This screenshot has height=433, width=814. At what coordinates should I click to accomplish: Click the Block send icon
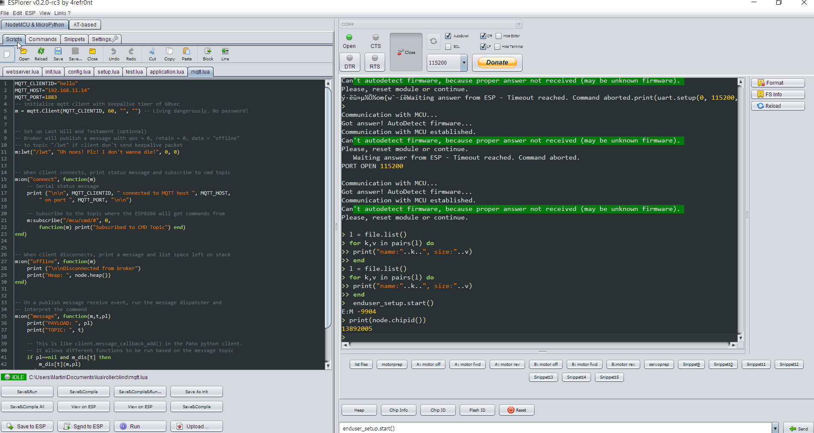[208, 52]
